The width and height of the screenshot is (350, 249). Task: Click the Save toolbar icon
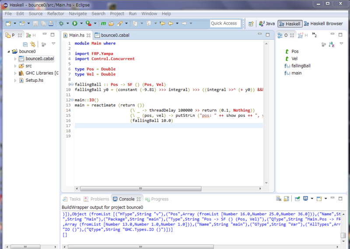point(35,24)
